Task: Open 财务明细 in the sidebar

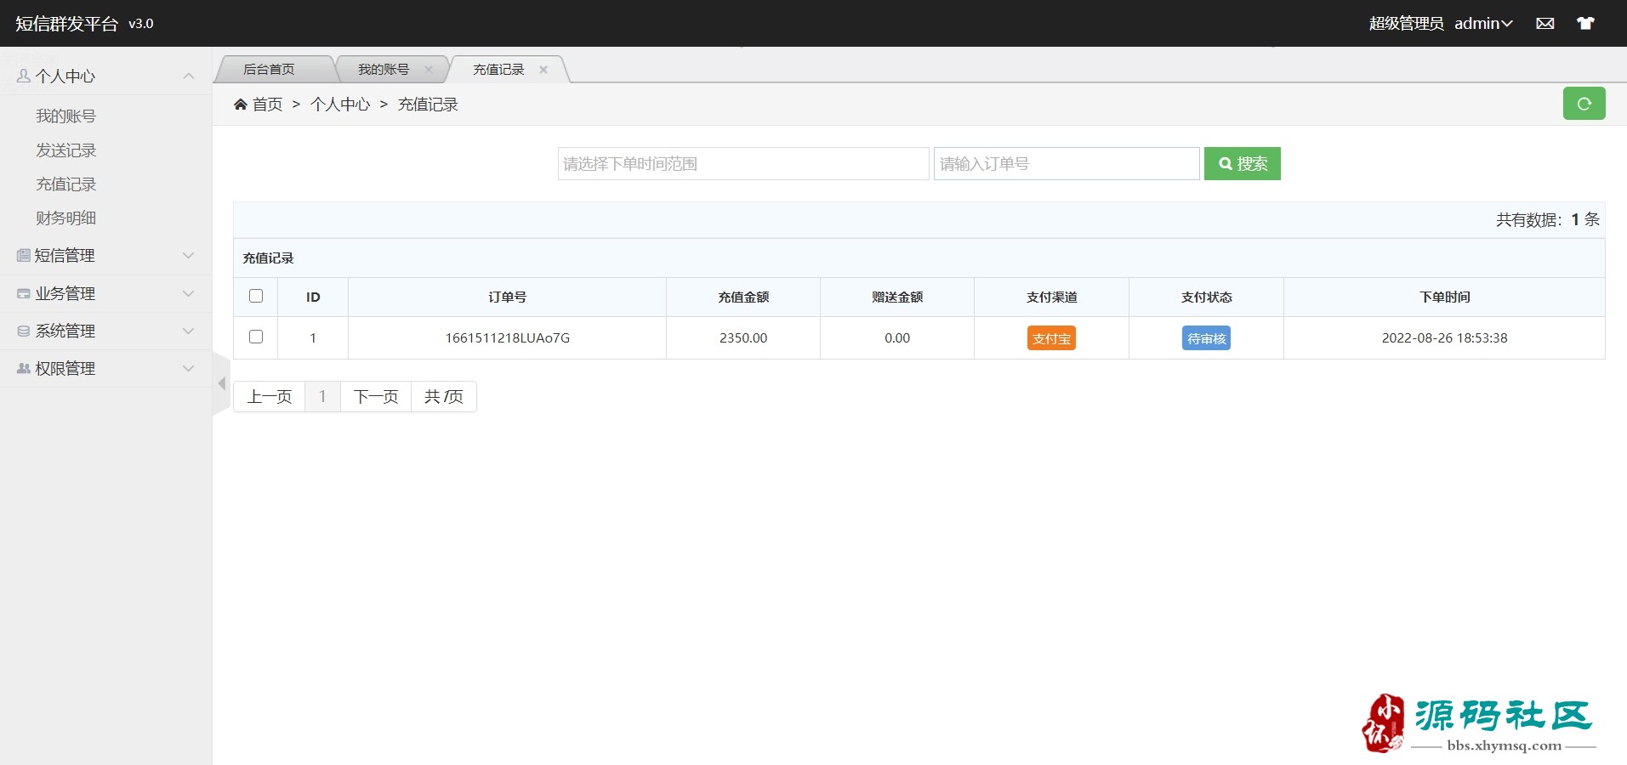Action: [66, 218]
